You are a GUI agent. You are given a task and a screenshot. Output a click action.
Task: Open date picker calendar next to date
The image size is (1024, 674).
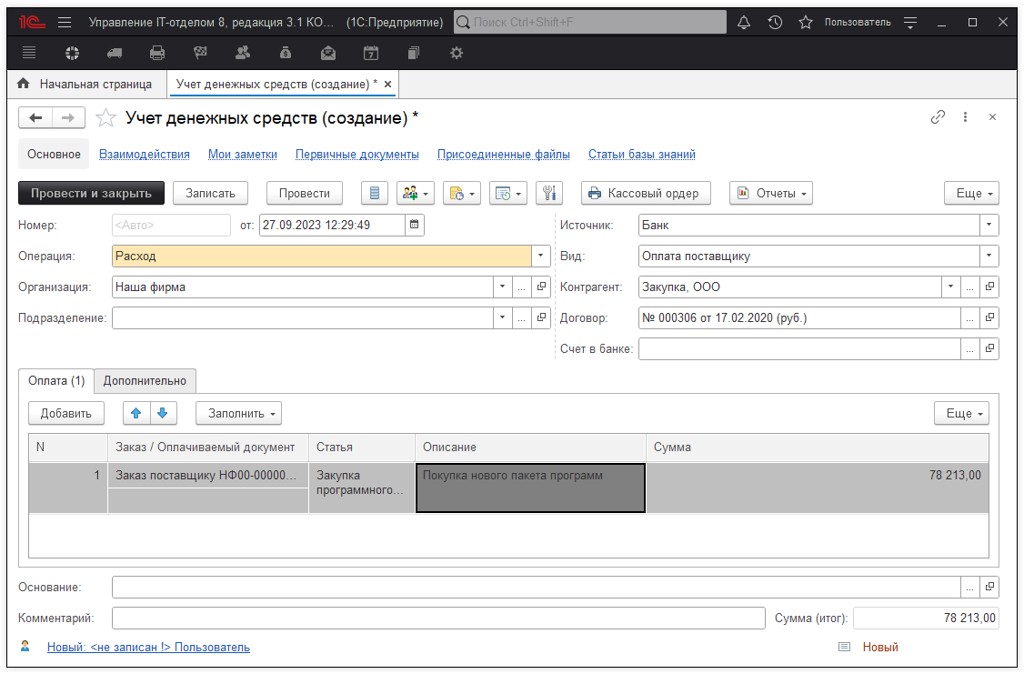(x=415, y=225)
